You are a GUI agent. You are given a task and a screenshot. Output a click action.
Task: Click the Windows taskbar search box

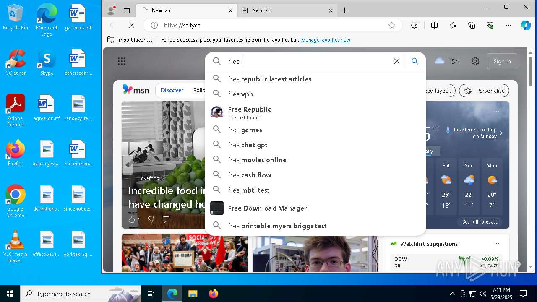coord(81,294)
